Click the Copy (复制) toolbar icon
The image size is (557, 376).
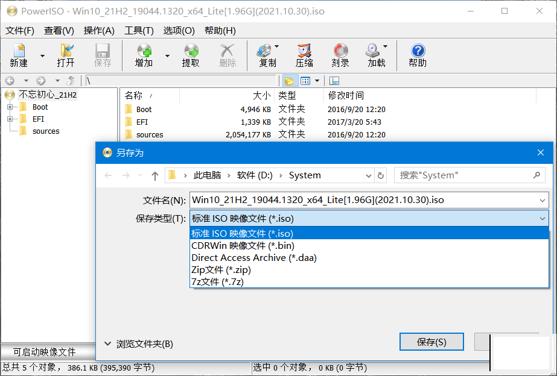265,55
